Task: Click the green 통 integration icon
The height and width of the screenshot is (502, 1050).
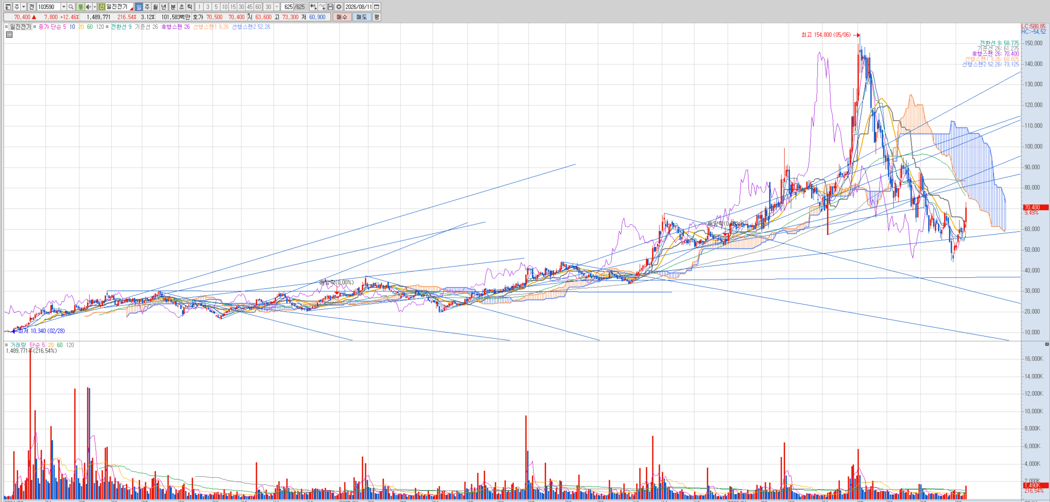Action: tap(81, 6)
